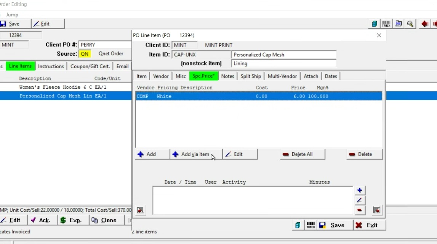Click the Lining description field

tap(284, 64)
